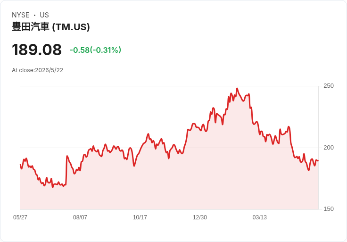Viewport: 347px width, 242px height.
Task: Click the 12/30 x-axis date label
Action: click(x=200, y=217)
